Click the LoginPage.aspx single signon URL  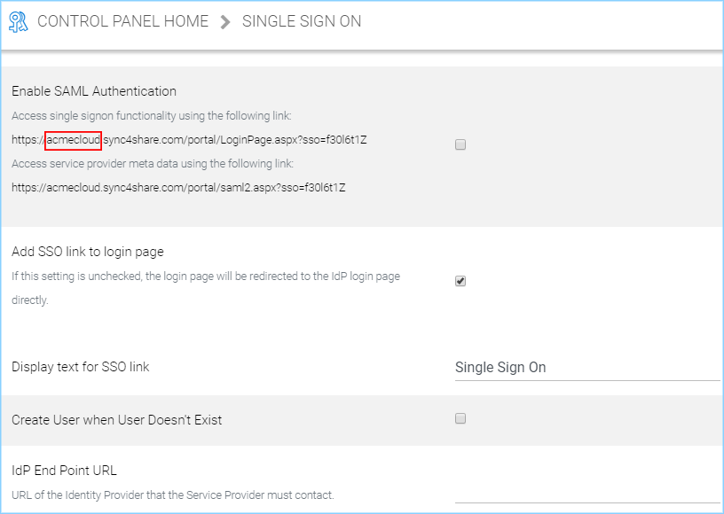click(x=189, y=140)
